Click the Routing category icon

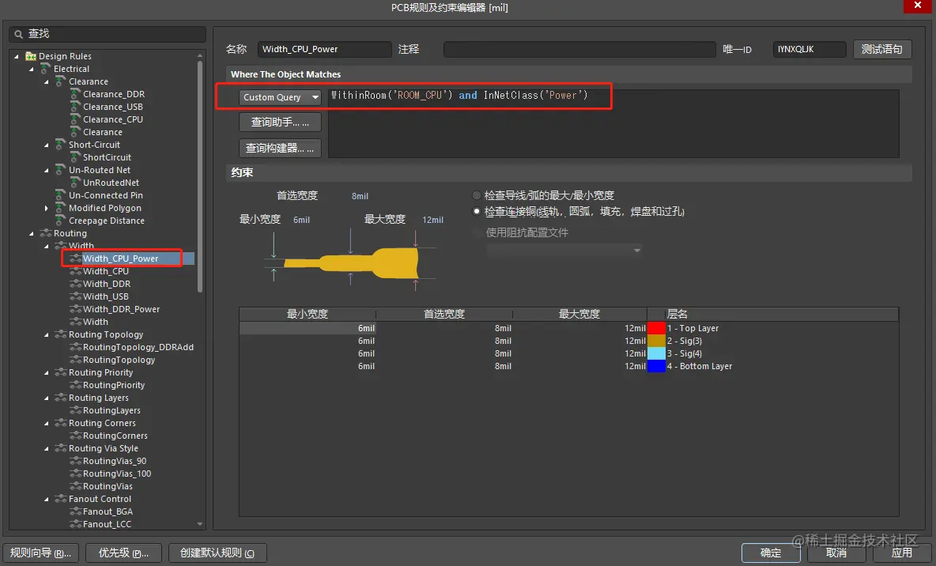click(45, 233)
